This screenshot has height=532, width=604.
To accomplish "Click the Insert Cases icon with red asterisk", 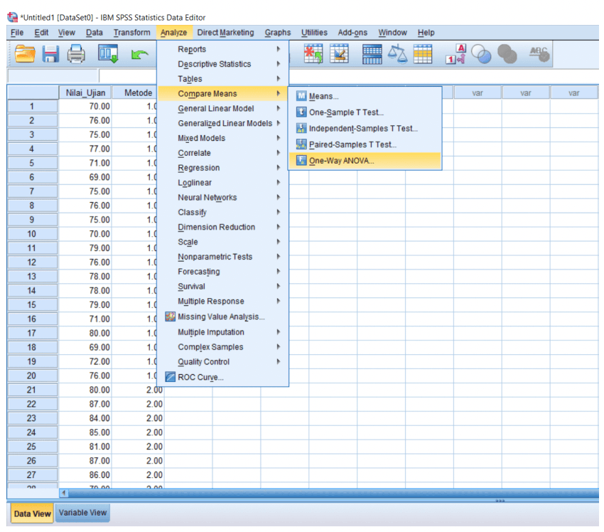I will (313, 53).
